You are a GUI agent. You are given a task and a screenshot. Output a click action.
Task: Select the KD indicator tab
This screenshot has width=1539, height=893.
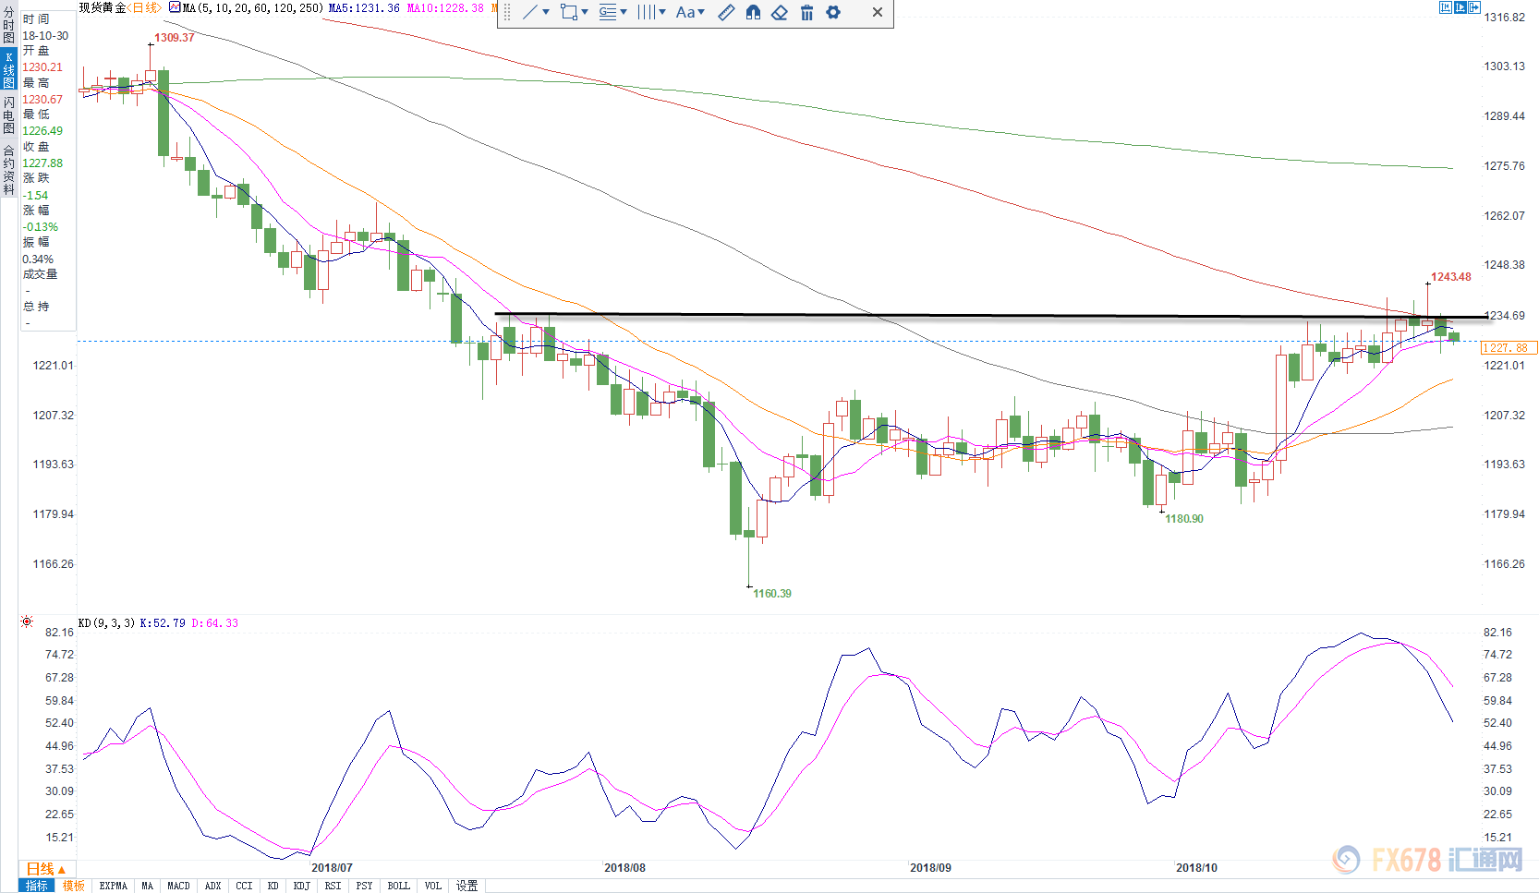pyautogui.click(x=273, y=886)
